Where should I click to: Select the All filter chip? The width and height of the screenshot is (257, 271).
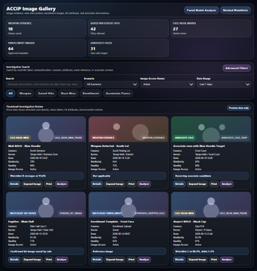pos(10,93)
